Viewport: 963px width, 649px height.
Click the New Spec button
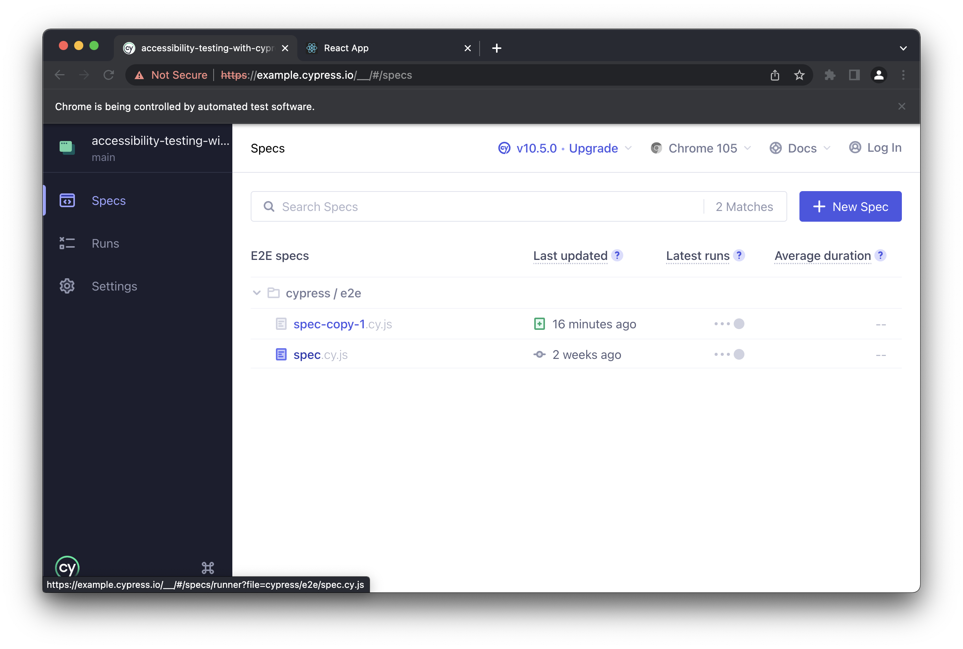click(x=850, y=206)
